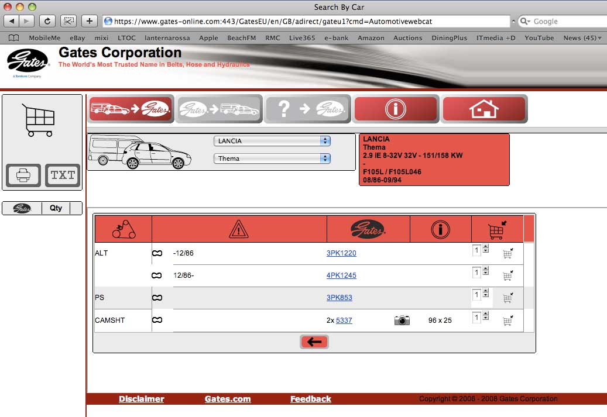Click Gates Corporation logo in header

click(28, 62)
